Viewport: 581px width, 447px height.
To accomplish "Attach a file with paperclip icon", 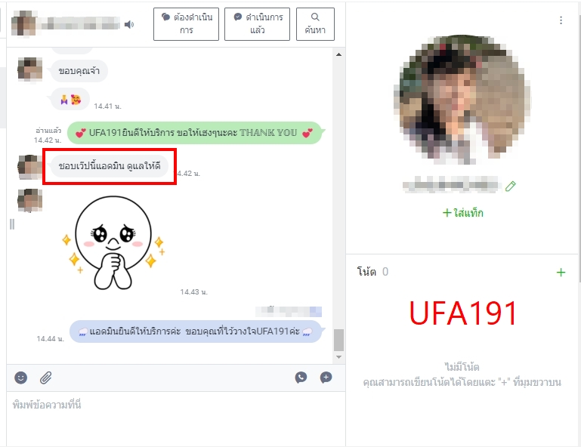I will 45,378.
